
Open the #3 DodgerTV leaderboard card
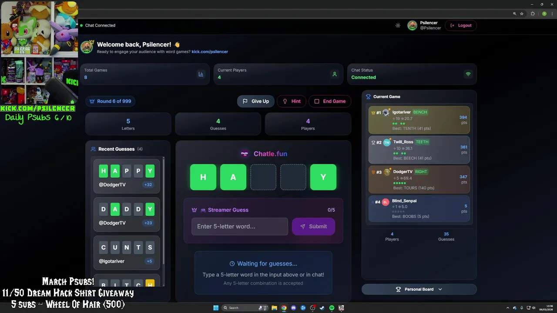[419, 179]
